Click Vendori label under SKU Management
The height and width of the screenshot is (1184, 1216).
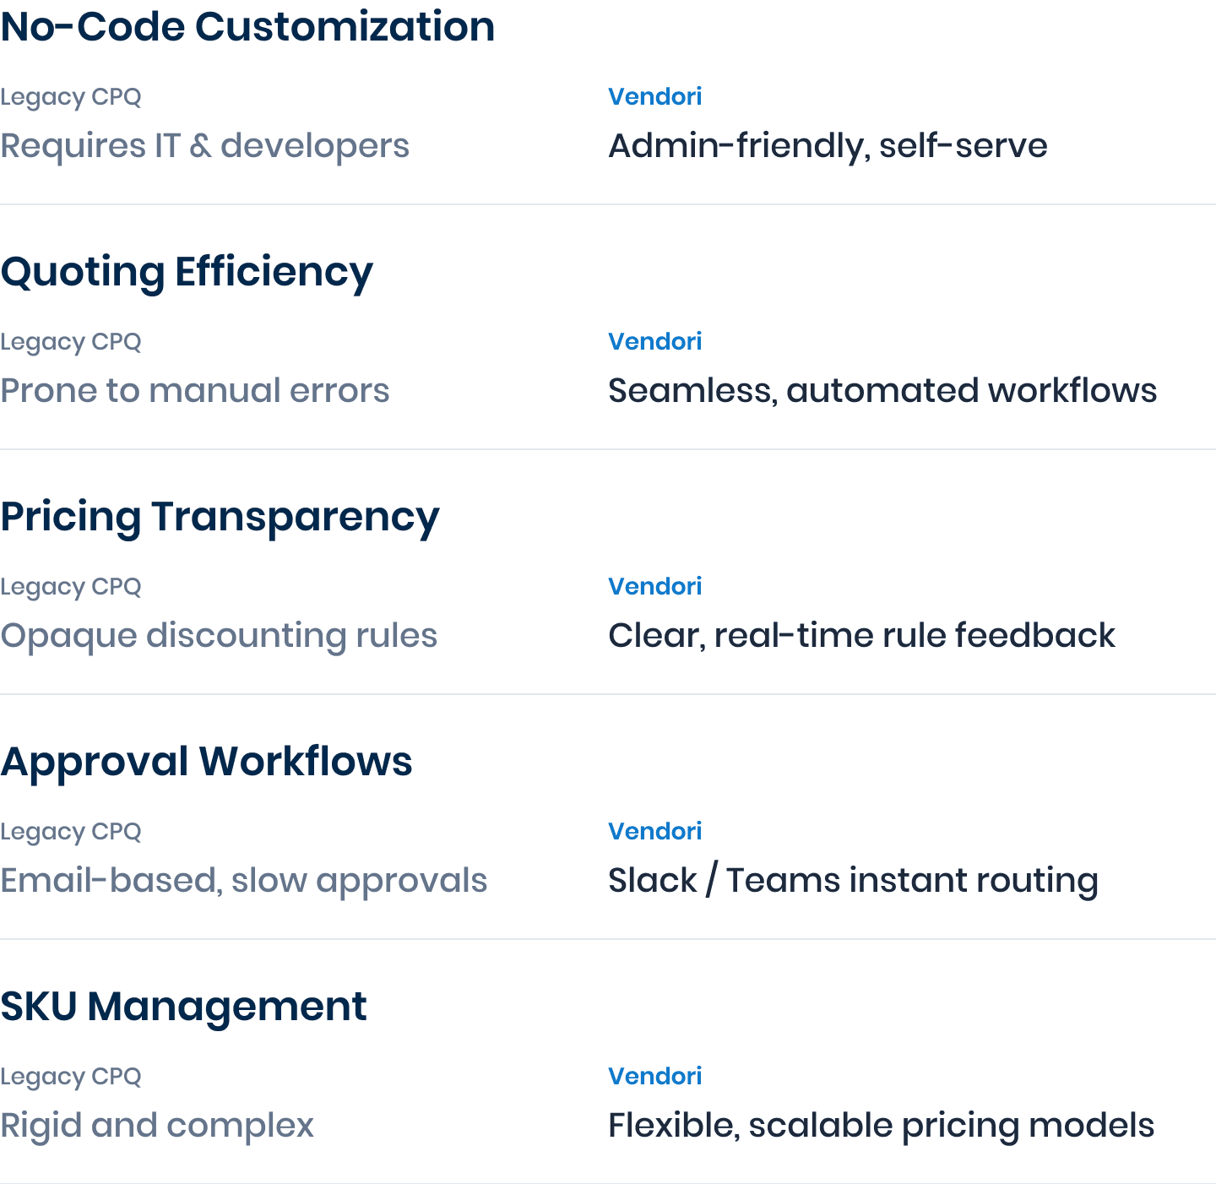[x=655, y=1077]
